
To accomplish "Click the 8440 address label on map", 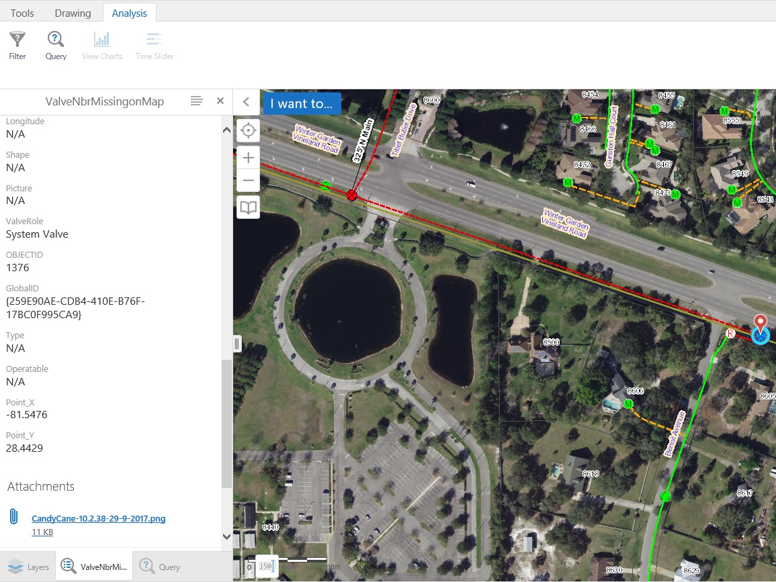I will (271, 527).
